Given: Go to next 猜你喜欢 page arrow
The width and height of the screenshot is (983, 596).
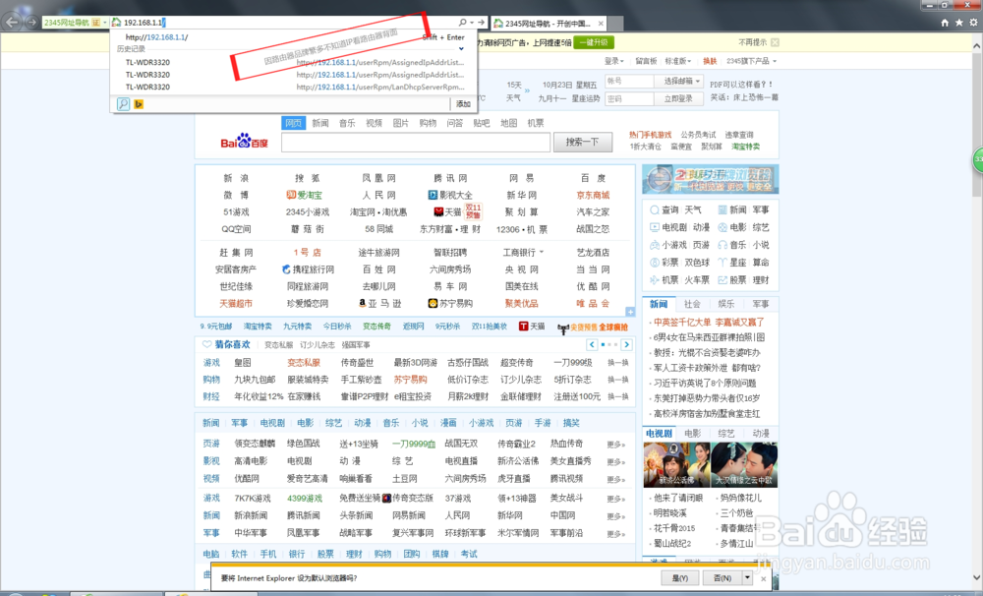Looking at the screenshot, I should click(626, 344).
